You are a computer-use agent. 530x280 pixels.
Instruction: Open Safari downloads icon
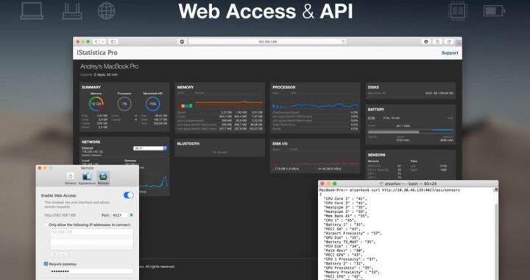[x=426, y=41]
